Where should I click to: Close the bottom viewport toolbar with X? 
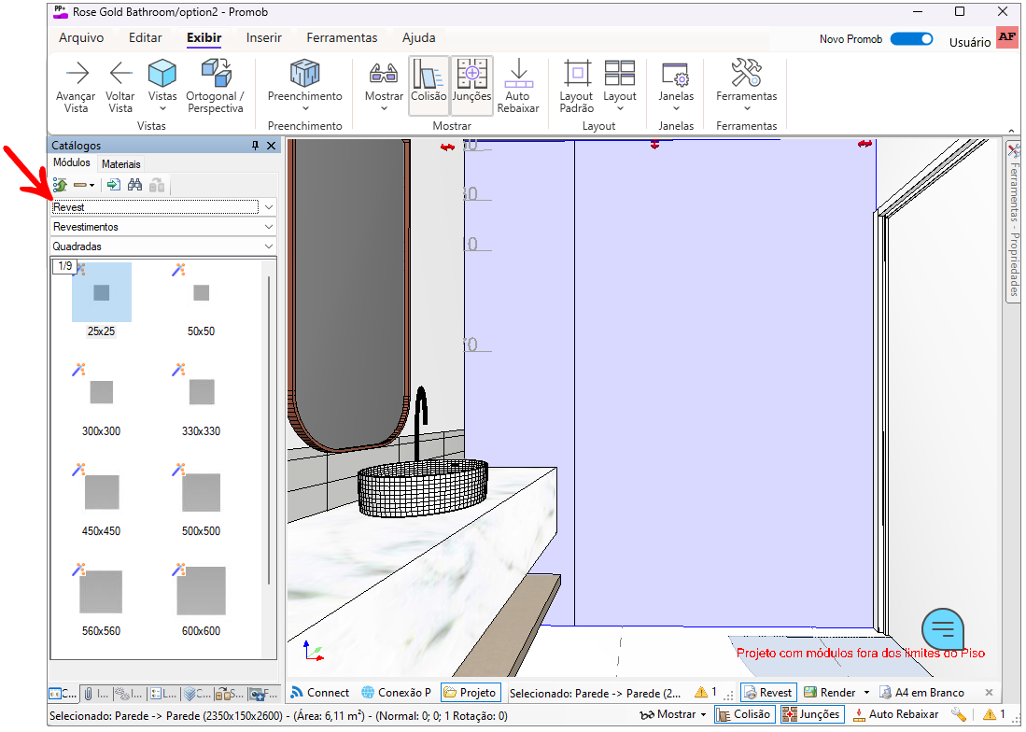[989, 693]
